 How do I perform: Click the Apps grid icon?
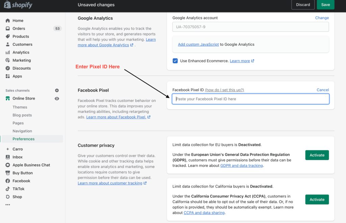tap(8, 76)
